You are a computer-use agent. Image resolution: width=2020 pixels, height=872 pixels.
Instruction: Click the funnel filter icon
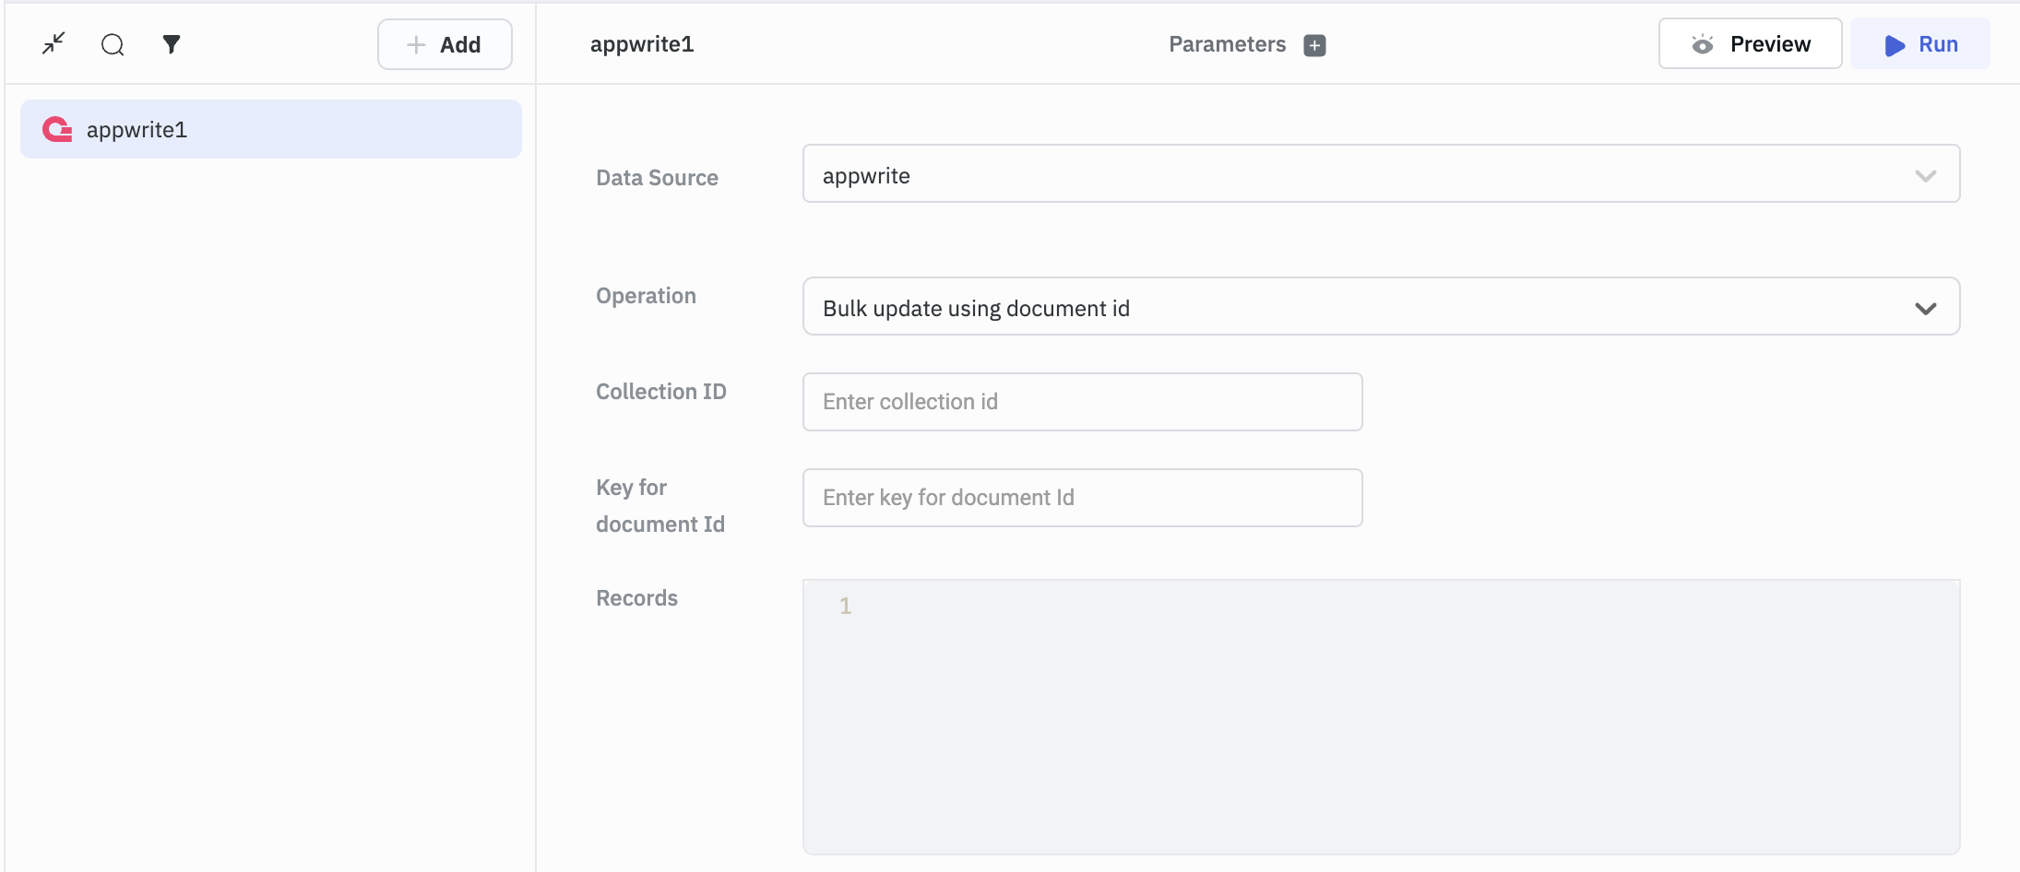172,44
